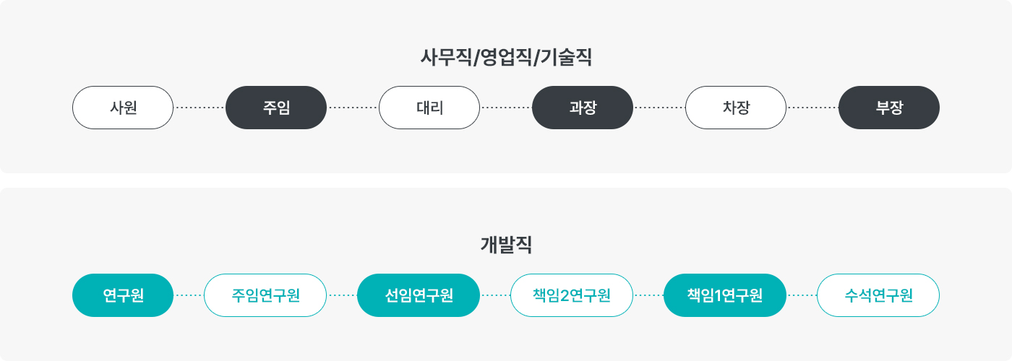The image size is (1012, 361).
Task: Click dotted connector between 연구원 and 주임연구원
Action: pyautogui.click(x=189, y=295)
